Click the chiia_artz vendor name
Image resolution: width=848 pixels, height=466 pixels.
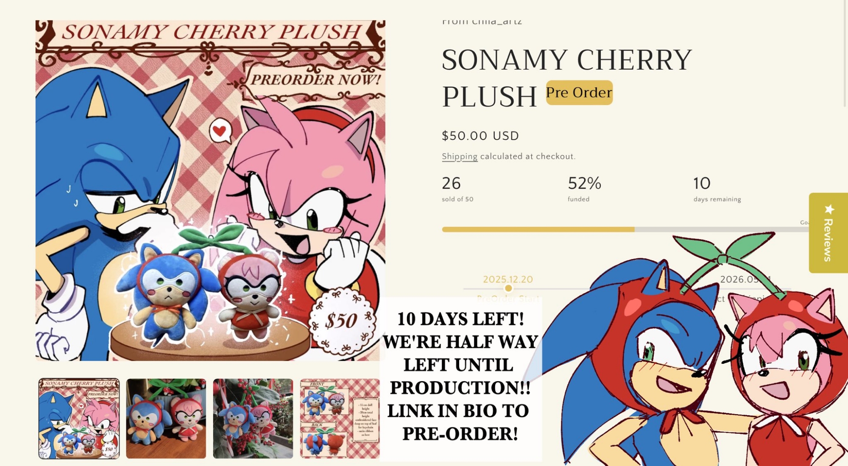click(x=497, y=21)
